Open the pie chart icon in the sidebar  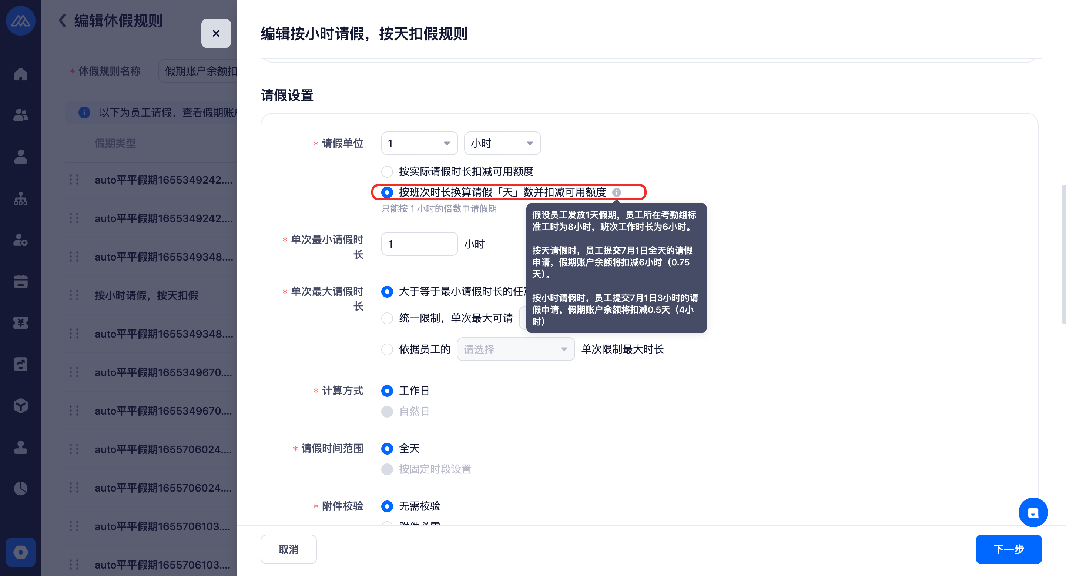pos(20,489)
